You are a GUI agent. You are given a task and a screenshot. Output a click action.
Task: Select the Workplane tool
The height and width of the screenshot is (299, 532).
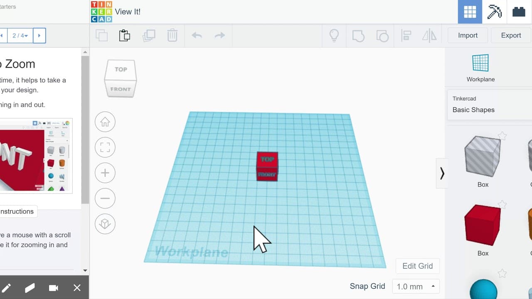[x=480, y=68]
